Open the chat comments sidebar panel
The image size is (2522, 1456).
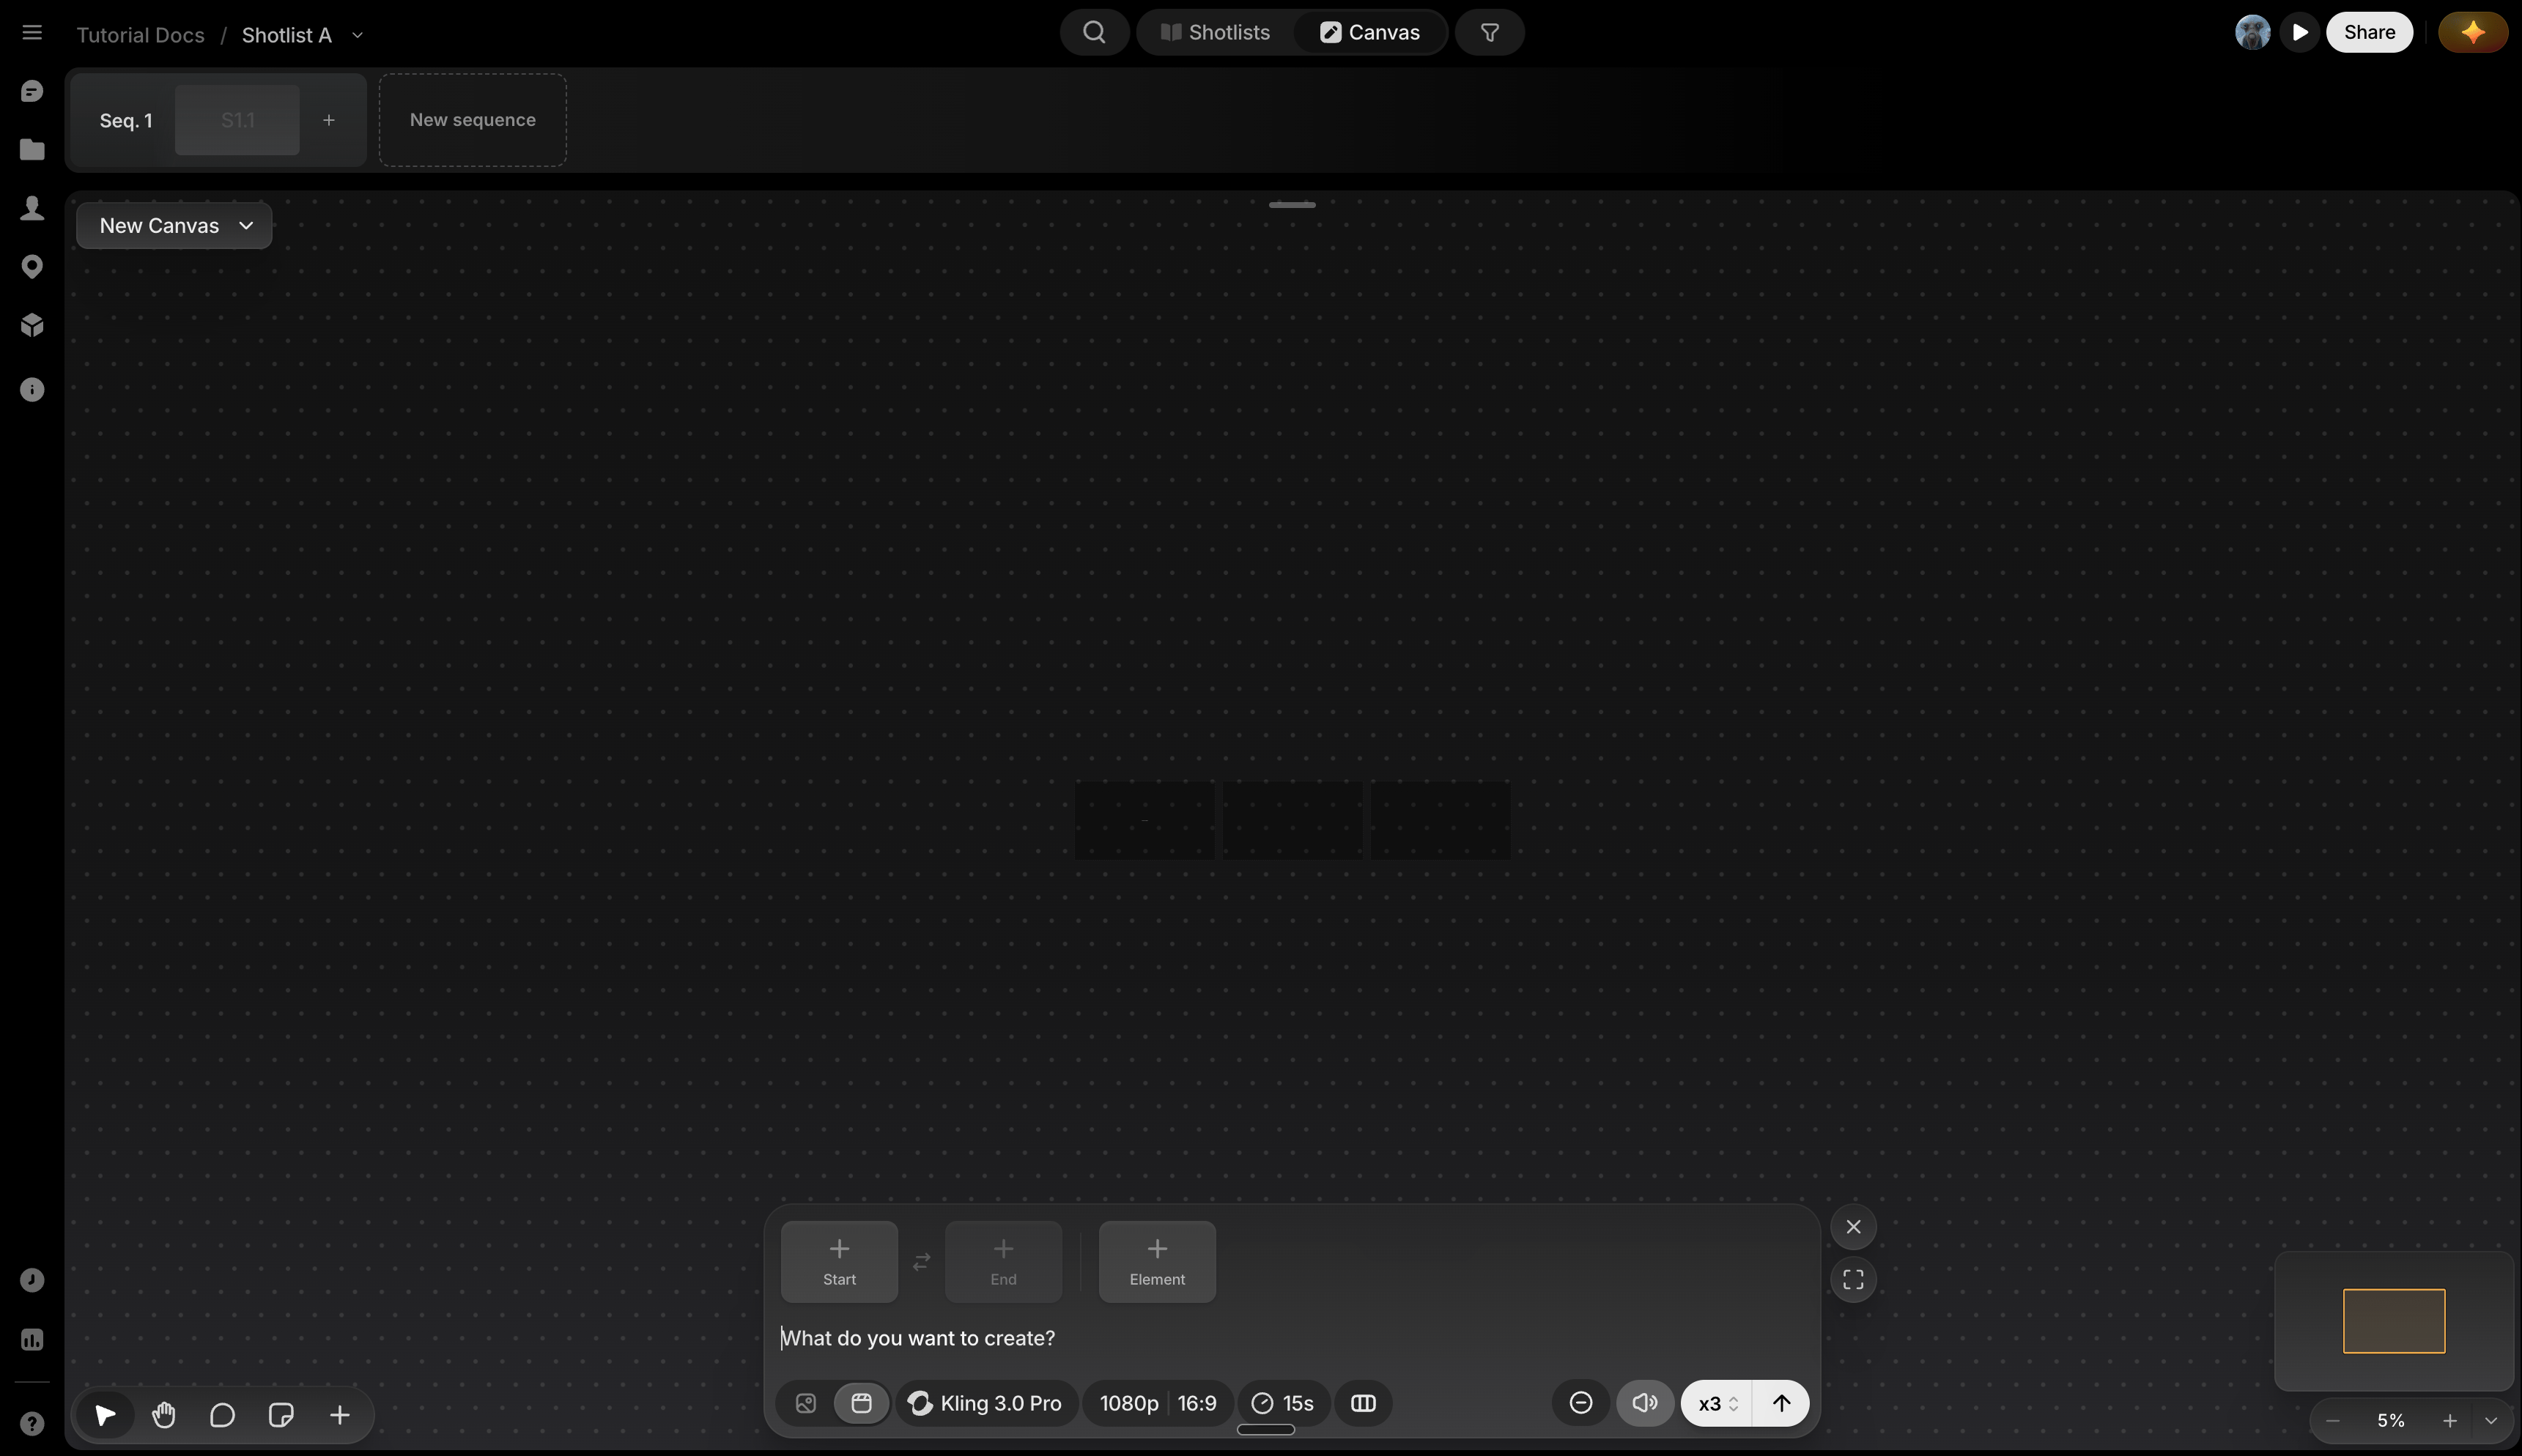coord(32,91)
